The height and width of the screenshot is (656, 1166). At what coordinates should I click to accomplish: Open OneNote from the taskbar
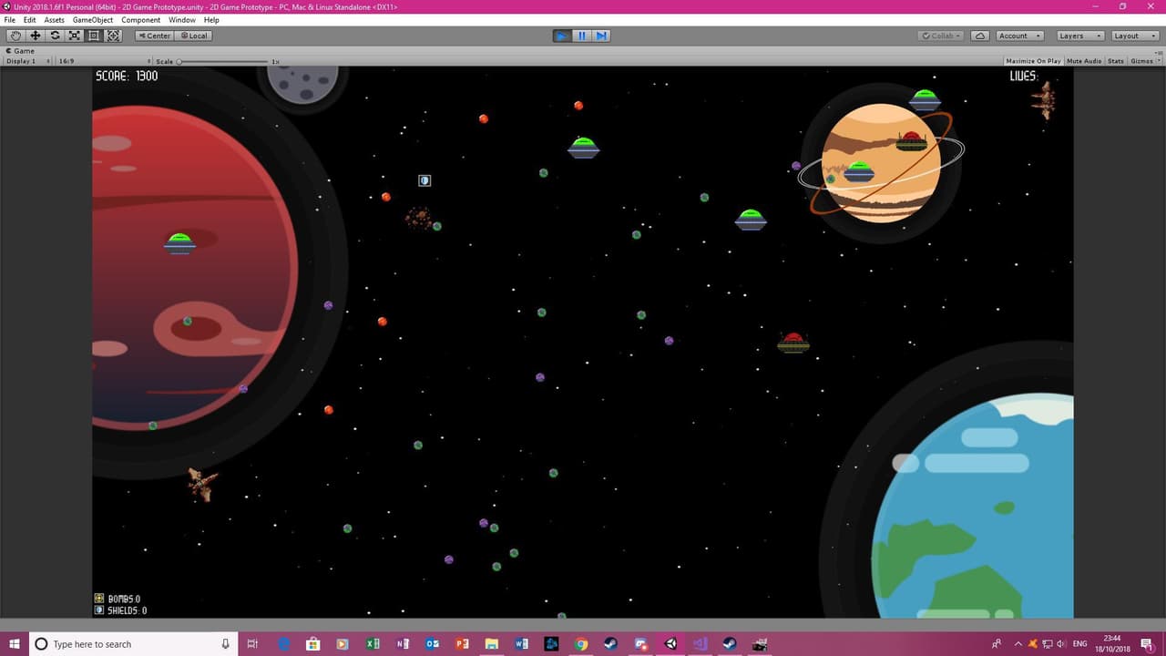[403, 644]
